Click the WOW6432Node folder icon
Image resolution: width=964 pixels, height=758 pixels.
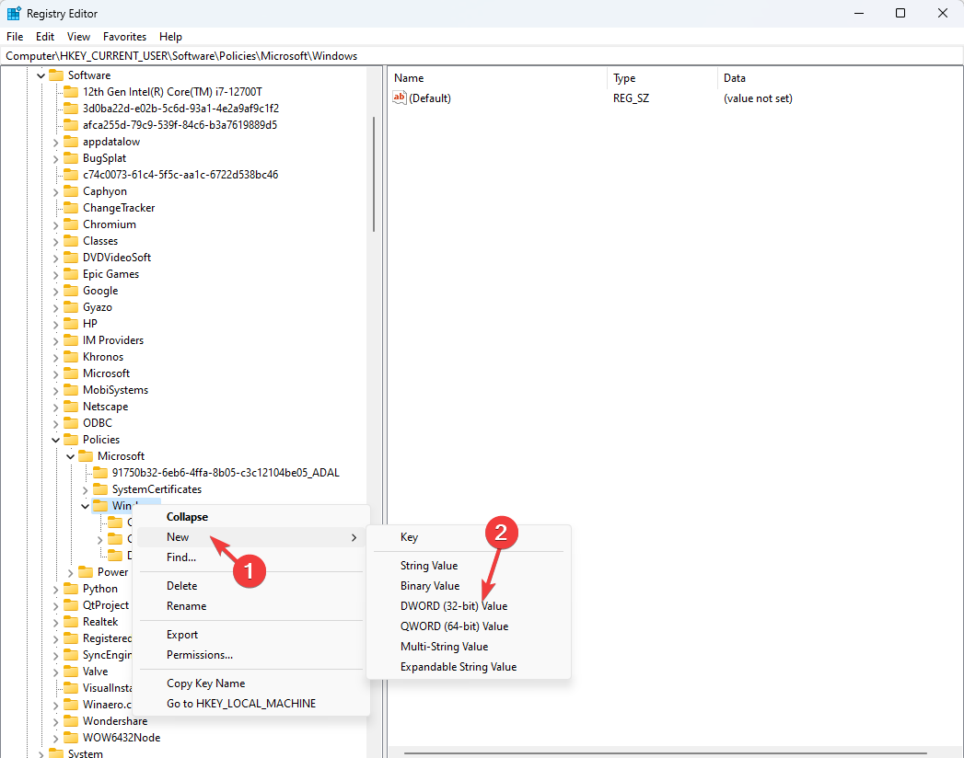coord(71,737)
